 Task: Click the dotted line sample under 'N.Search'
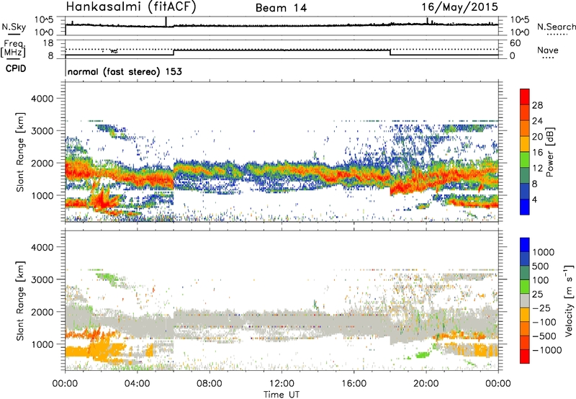tap(557, 35)
